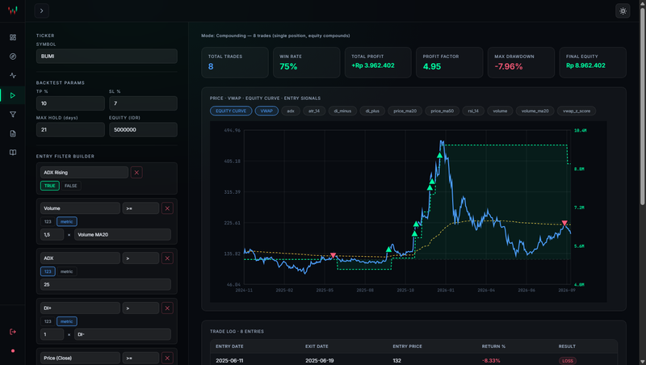Screen dimensions: 646x365
Task: Toggle the atr_14 chart overlay
Action: click(314, 111)
